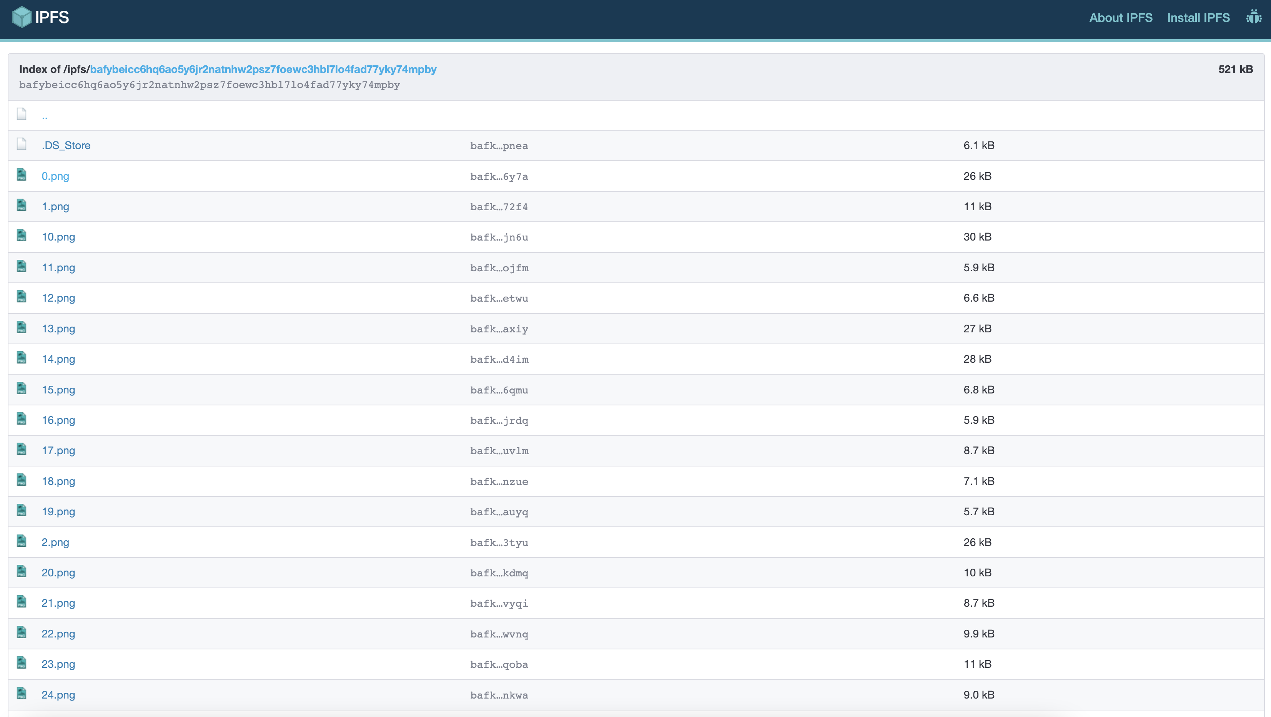The height and width of the screenshot is (717, 1271).
Task: Open the 21.png file link
Action: coord(58,603)
